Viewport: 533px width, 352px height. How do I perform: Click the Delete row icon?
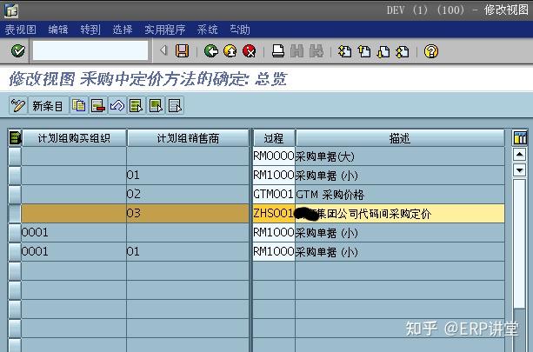pyautogui.click(x=98, y=106)
